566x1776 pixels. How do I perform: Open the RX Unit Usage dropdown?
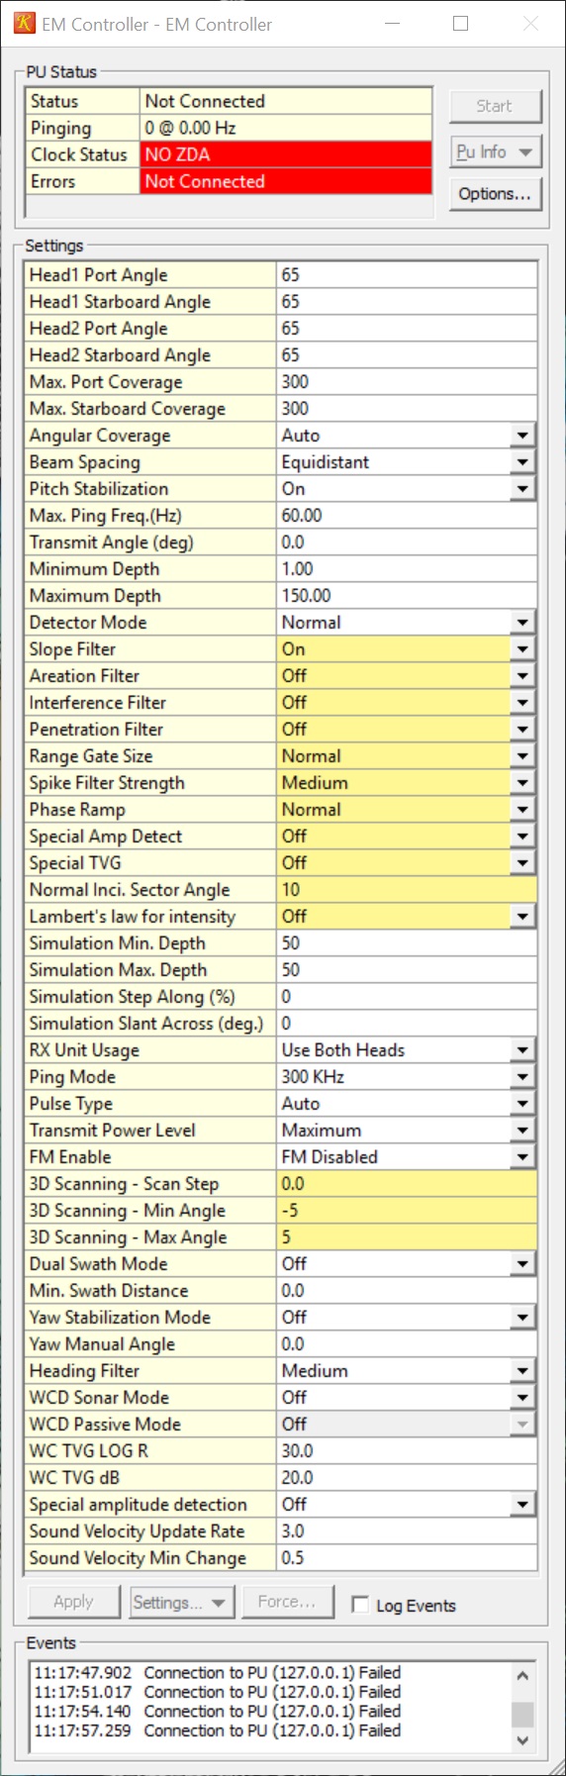tap(522, 1050)
